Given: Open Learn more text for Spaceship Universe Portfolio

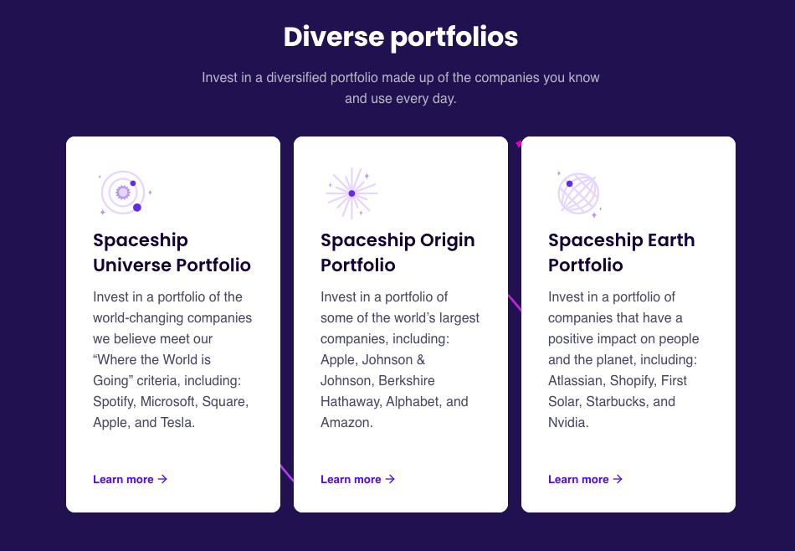Looking at the screenshot, I should 123,480.
